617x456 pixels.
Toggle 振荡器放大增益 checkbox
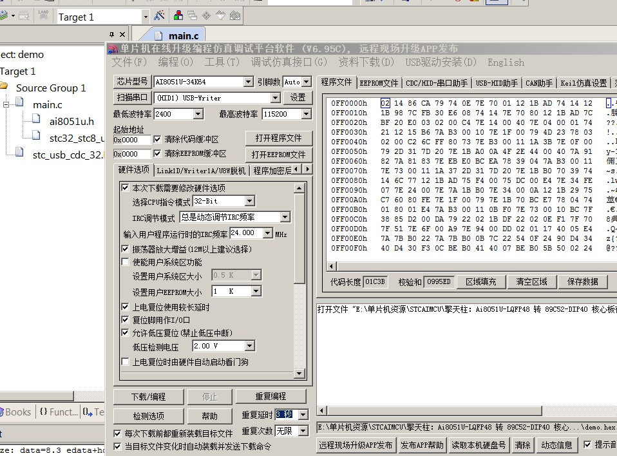[126, 249]
